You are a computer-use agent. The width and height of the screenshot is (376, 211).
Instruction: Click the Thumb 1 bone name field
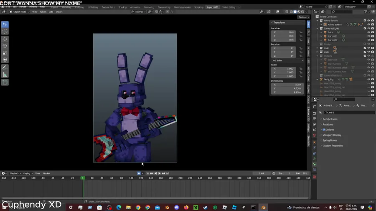pyautogui.click(x=349, y=113)
